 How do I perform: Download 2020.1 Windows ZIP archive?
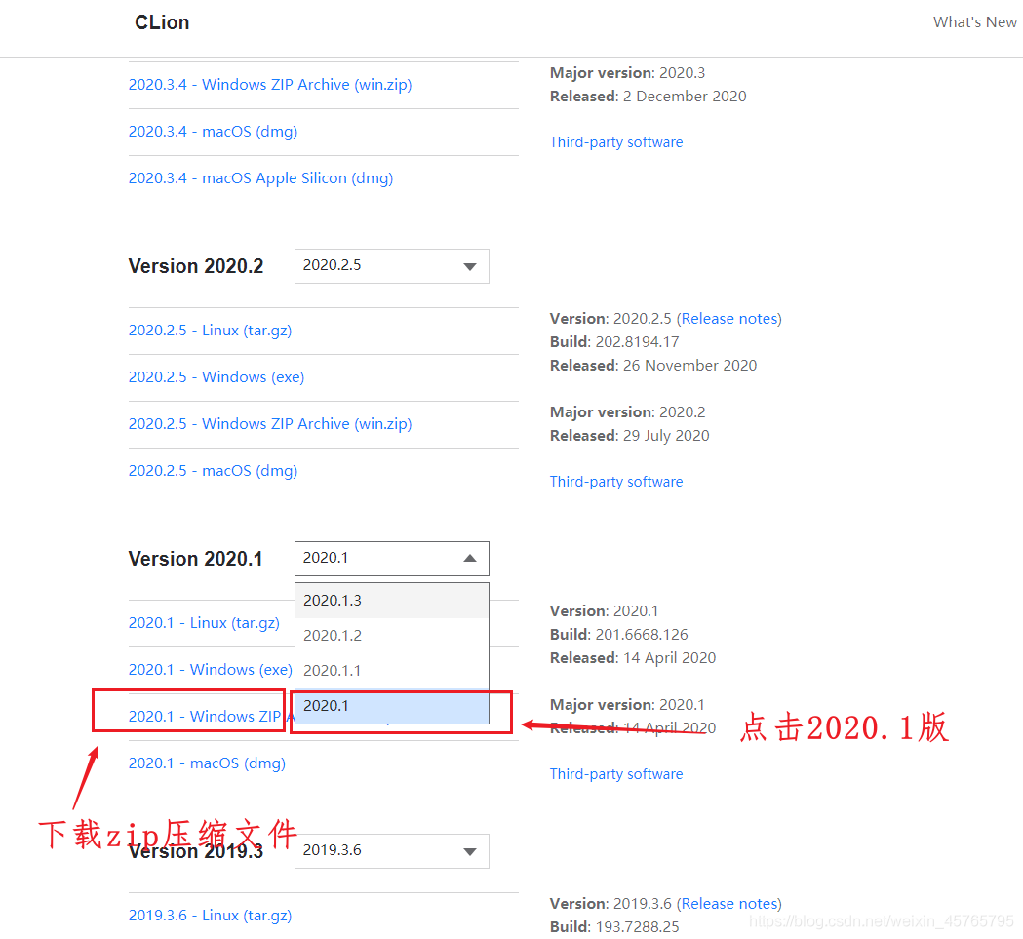coord(205,717)
